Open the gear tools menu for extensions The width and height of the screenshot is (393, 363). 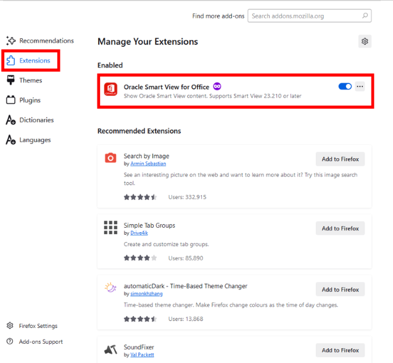365,41
